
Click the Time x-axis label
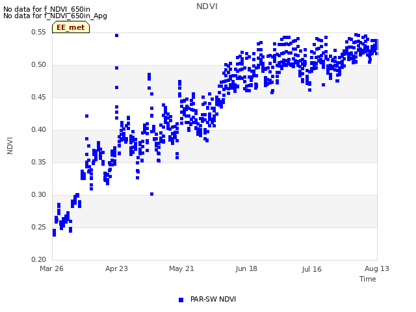(368, 279)
